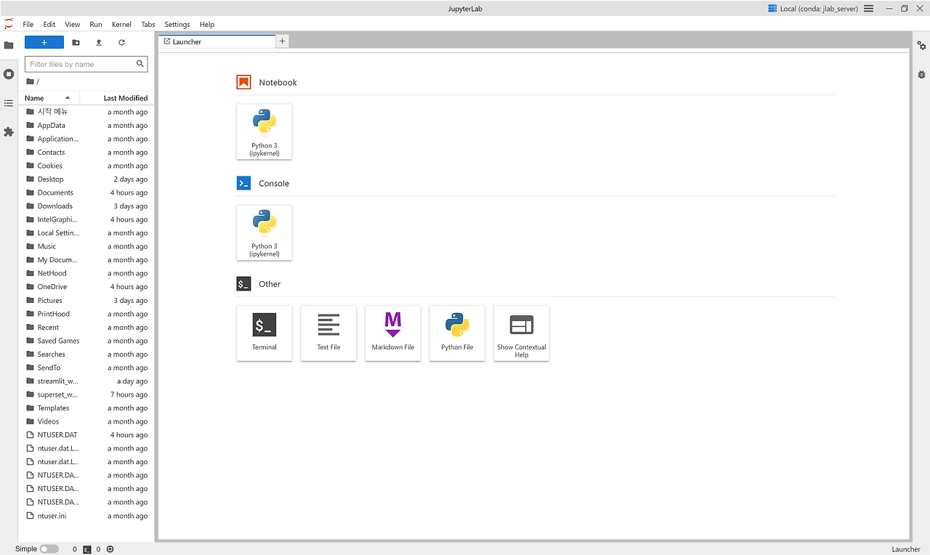The image size is (930, 555).
Task: Select the Recent folder
Action: (86, 327)
